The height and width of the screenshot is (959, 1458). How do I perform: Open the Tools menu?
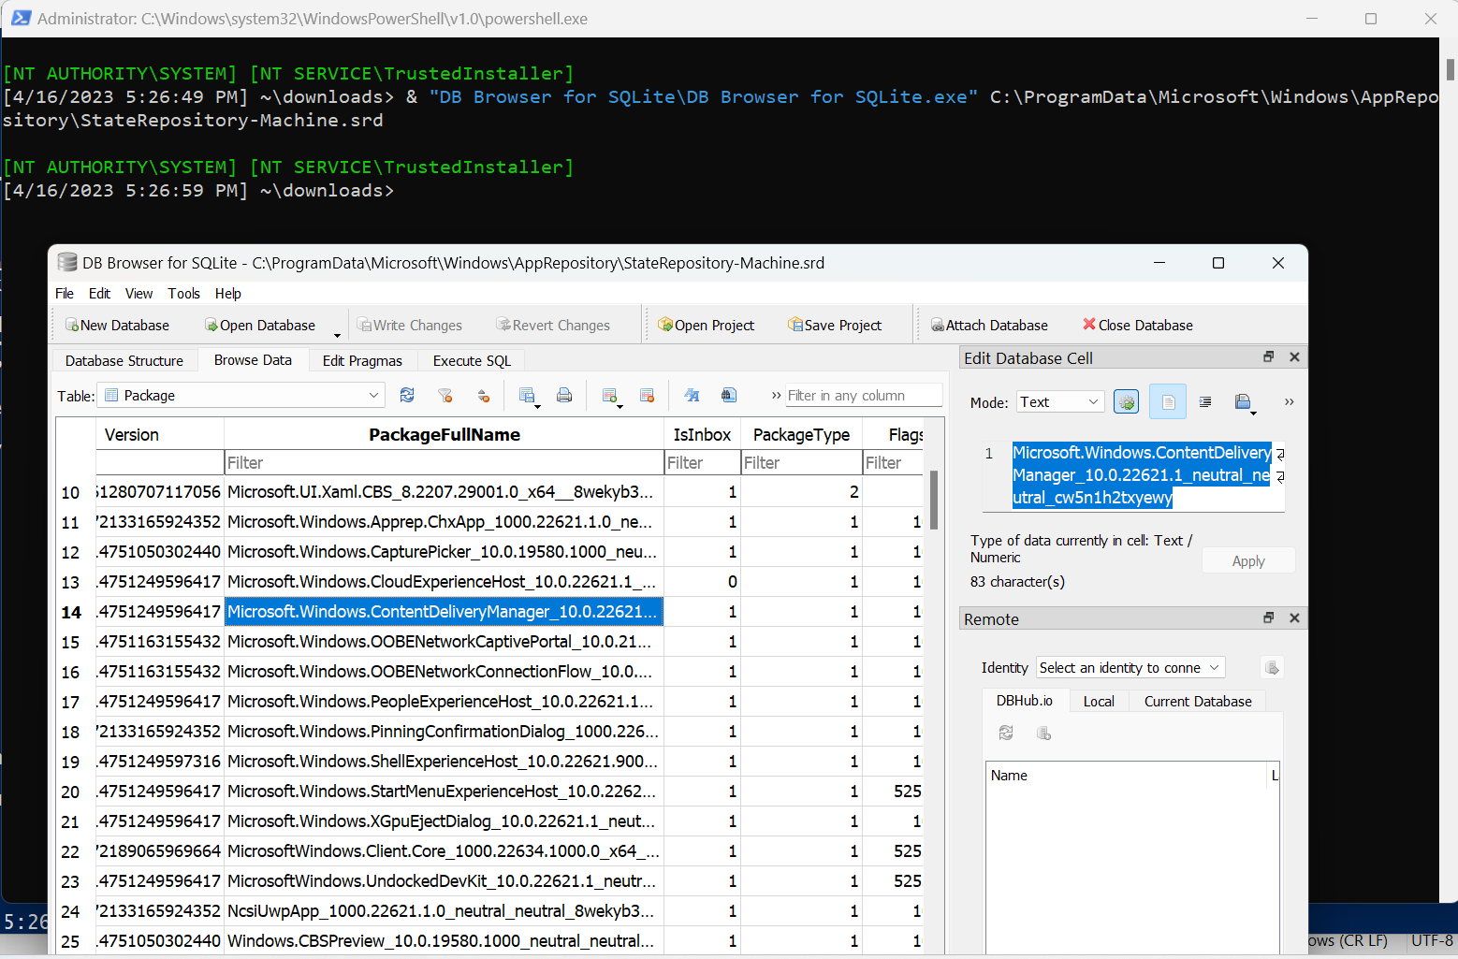click(x=183, y=293)
